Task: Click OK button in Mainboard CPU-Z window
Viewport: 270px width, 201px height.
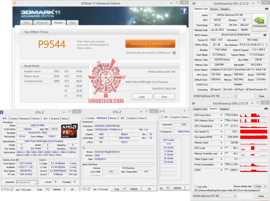Action: pyautogui.click(x=149, y=189)
